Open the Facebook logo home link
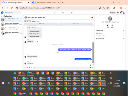The image size is (128, 96). [2, 13]
